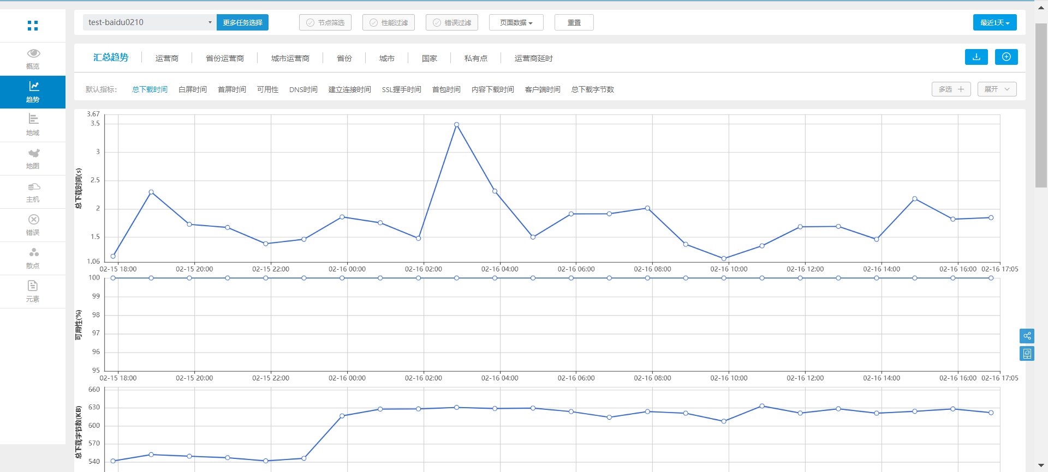Click the blue share icon

(x=1027, y=336)
